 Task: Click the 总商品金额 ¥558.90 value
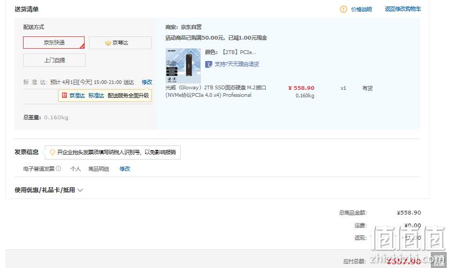(x=409, y=213)
